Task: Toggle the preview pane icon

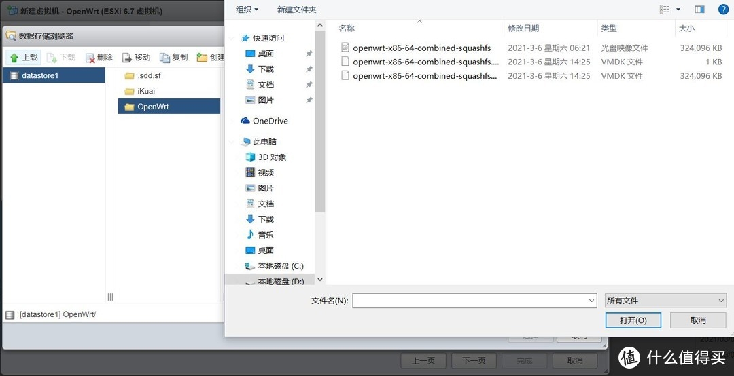Action: pos(700,10)
